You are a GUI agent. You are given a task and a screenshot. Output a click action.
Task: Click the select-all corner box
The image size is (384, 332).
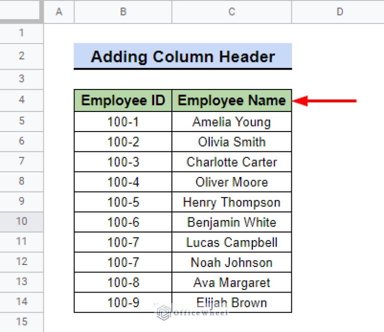(x=20, y=10)
